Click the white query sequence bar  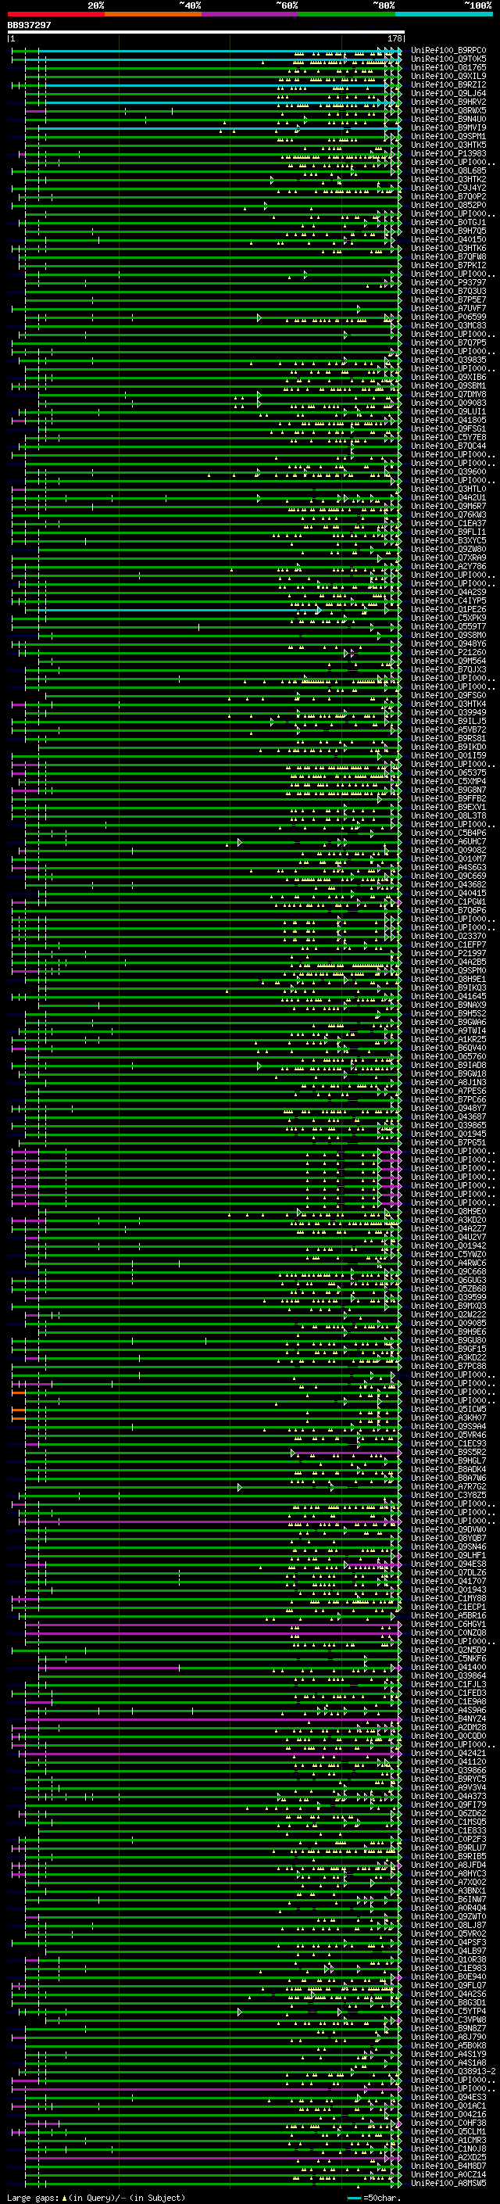205,33
